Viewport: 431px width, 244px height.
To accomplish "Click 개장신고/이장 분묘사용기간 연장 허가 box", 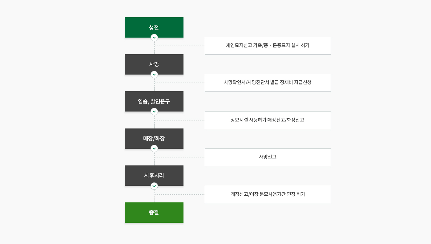I will (268, 194).
